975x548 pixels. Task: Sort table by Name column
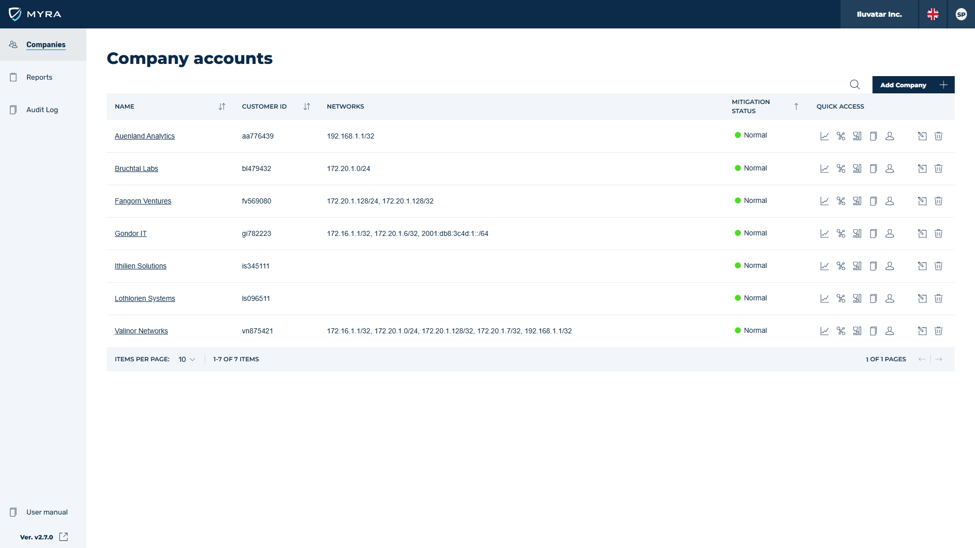point(222,107)
